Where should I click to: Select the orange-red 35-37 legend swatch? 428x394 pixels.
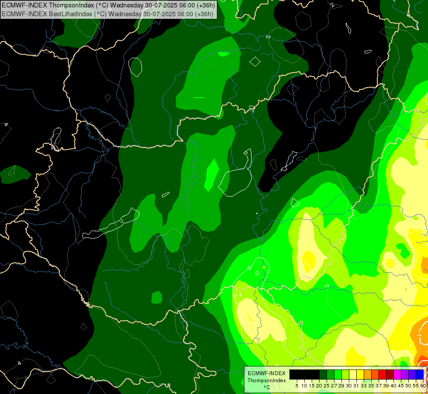(375, 374)
